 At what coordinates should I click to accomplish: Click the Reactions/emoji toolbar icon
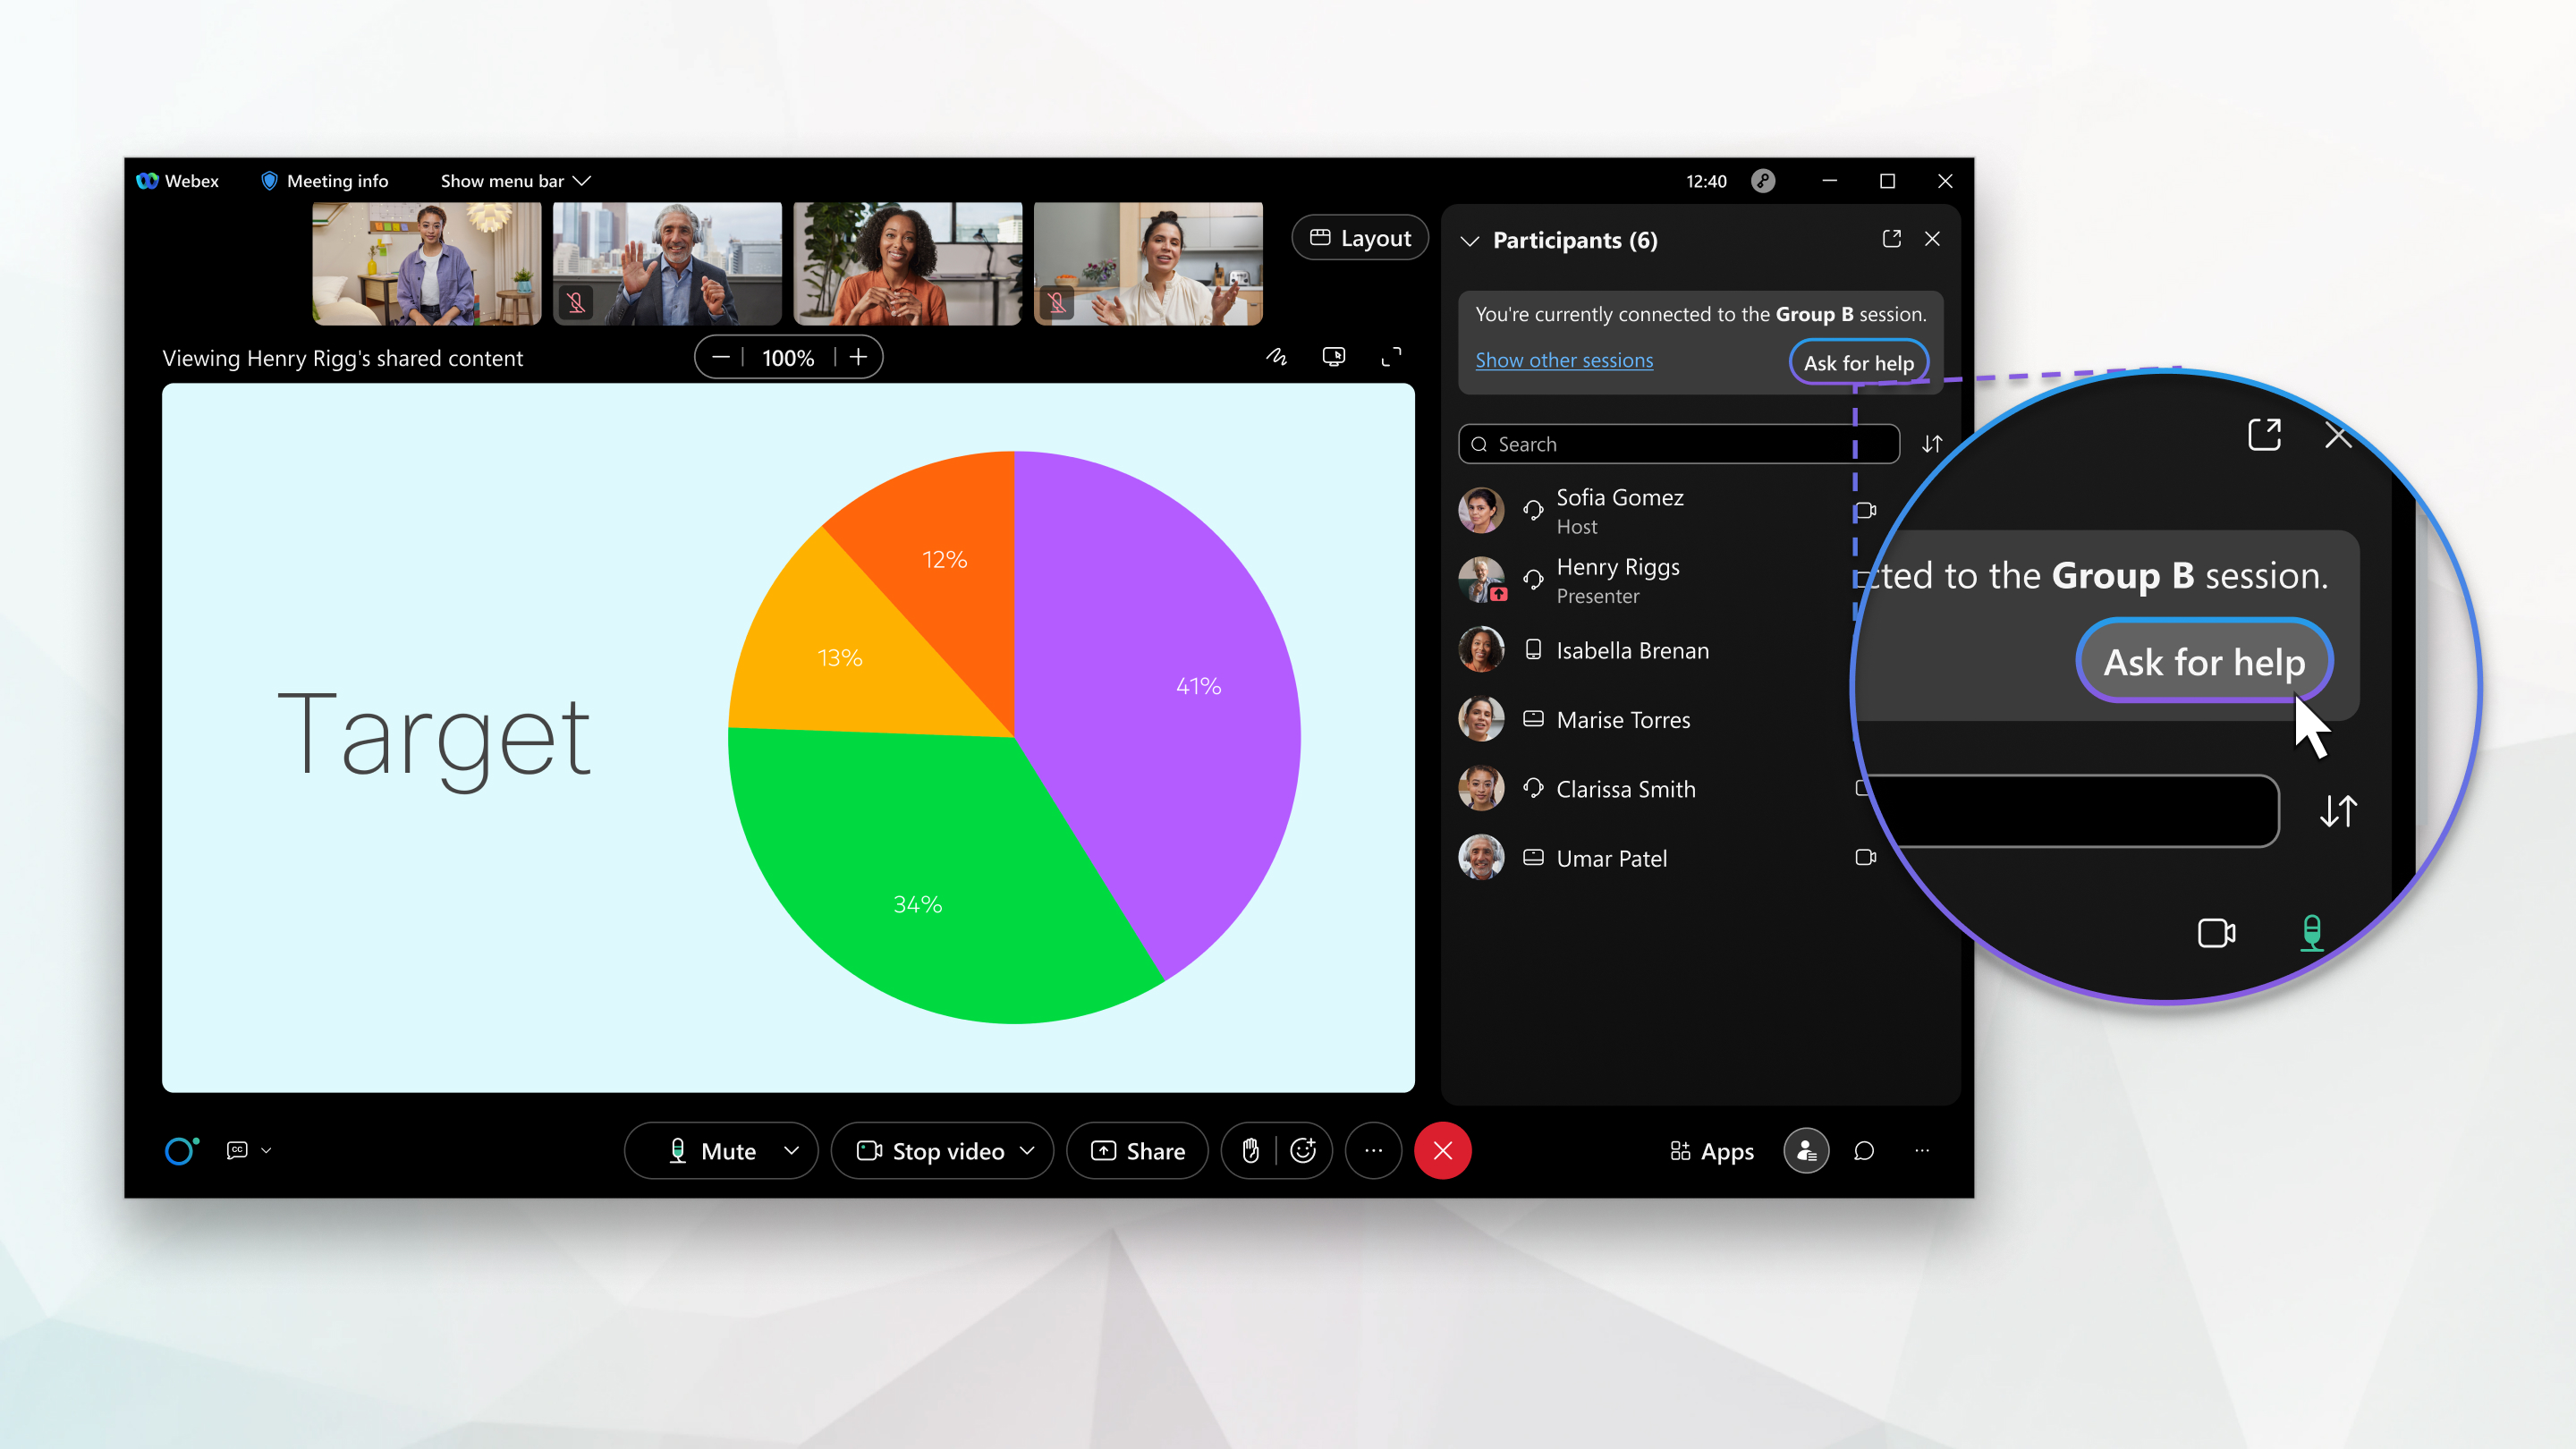1302,1150
